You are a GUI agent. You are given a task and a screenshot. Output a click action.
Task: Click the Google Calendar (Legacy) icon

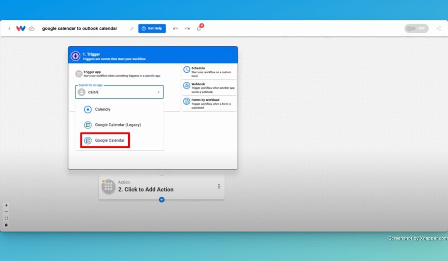pos(87,125)
